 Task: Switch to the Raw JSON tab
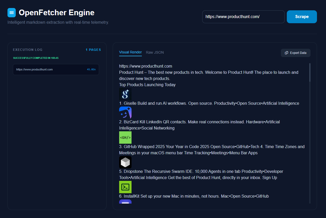155,52
